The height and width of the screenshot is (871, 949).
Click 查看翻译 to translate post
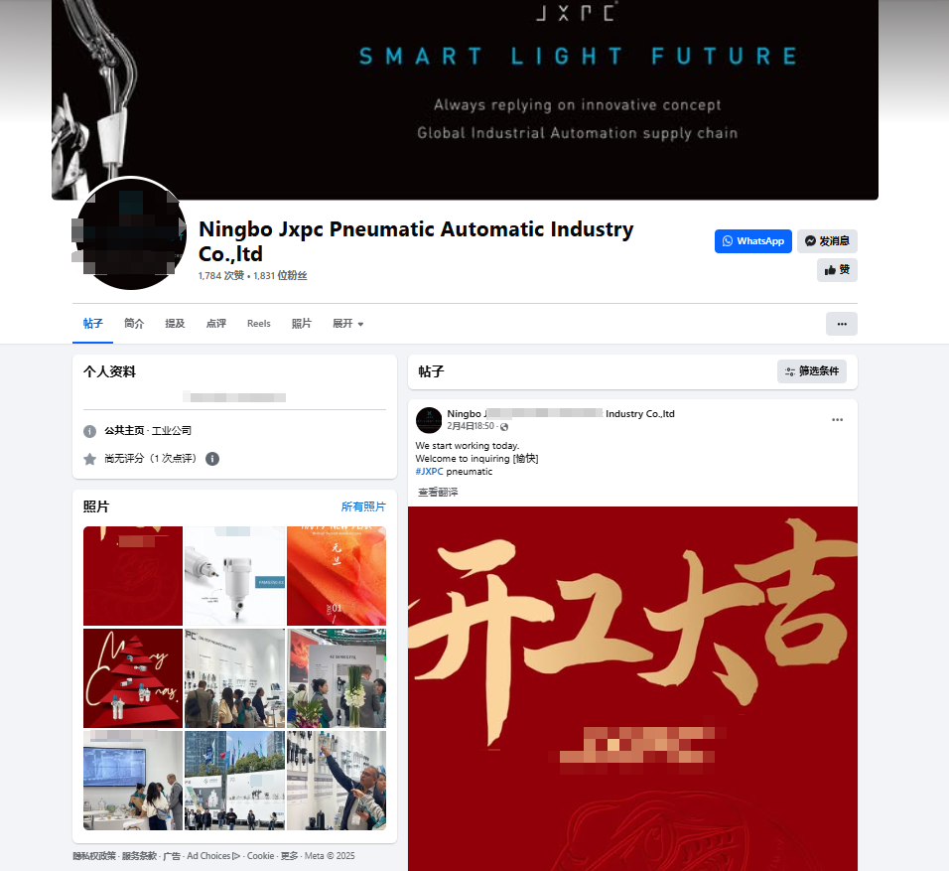click(x=438, y=492)
